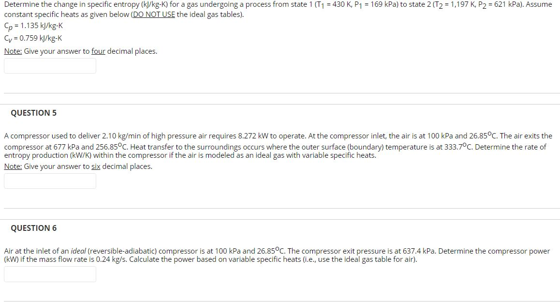Click the first question's problem statement text
Viewport: 560px width, 302px height.
click(276, 9)
